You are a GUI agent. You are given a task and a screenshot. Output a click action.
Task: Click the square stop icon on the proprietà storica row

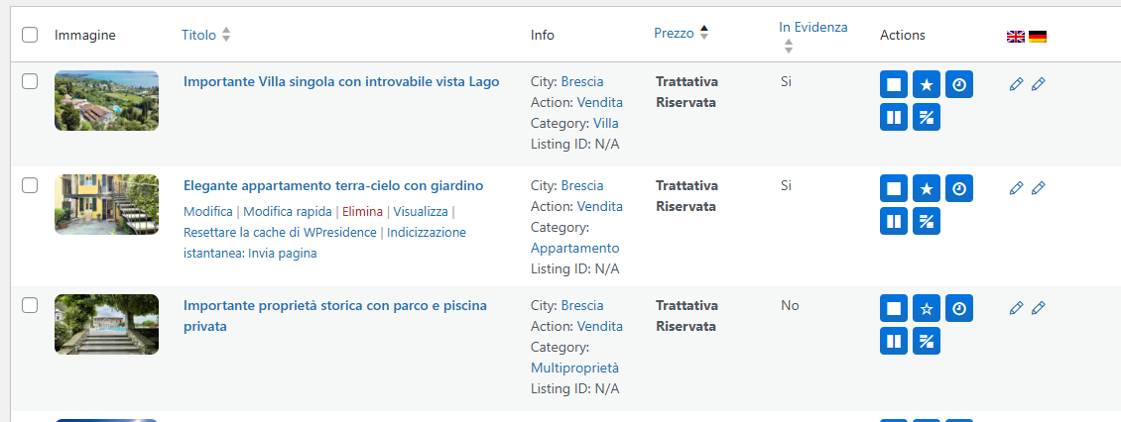(x=894, y=308)
